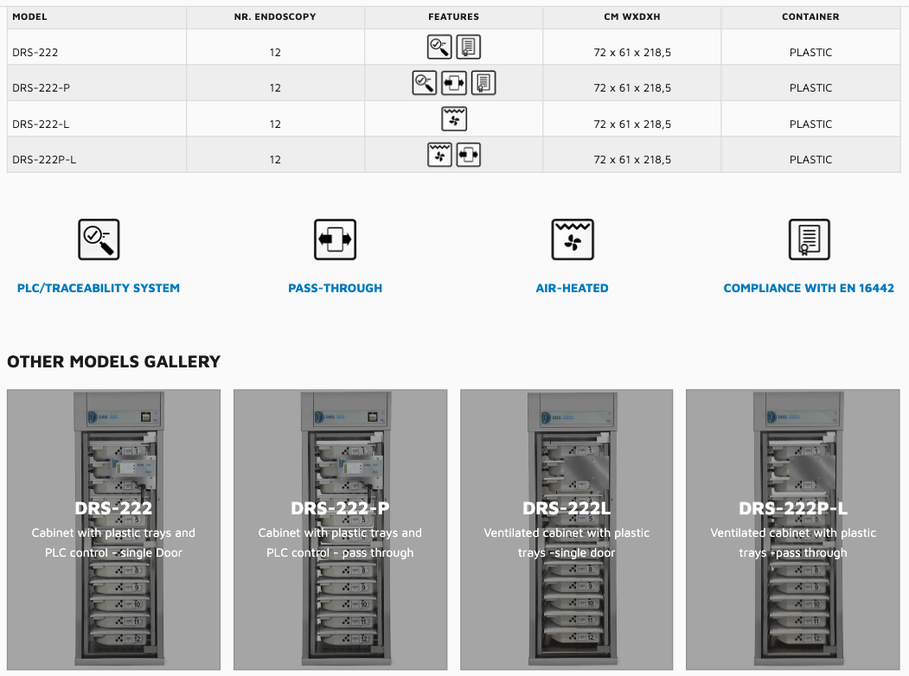This screenshot has width=909, height=676.
Task: Click NR. ENDOSCOPY column header
Action: (275, 17)
